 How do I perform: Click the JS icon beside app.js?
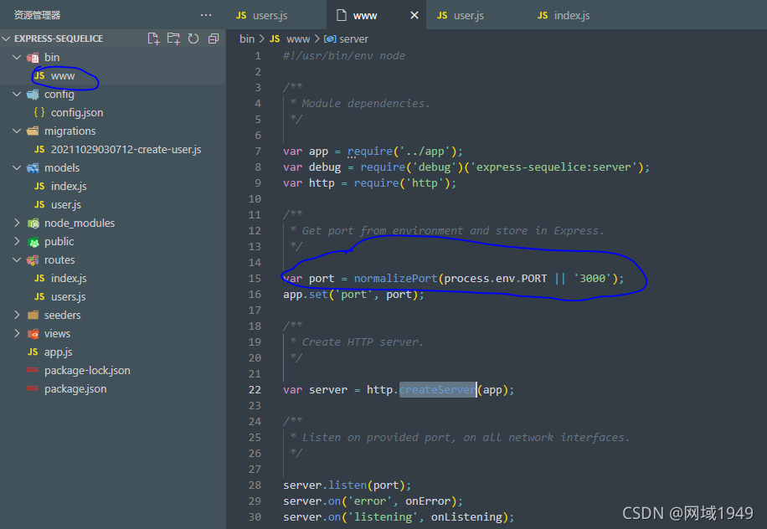(x=33, y=352)
